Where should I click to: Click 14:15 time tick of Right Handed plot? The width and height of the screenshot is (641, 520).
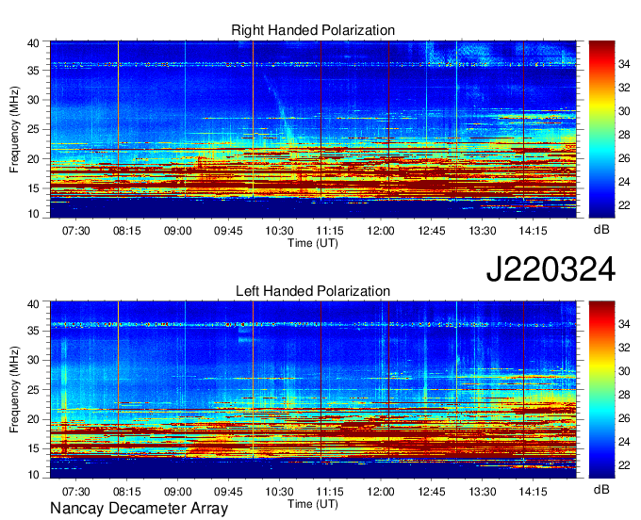534,231
